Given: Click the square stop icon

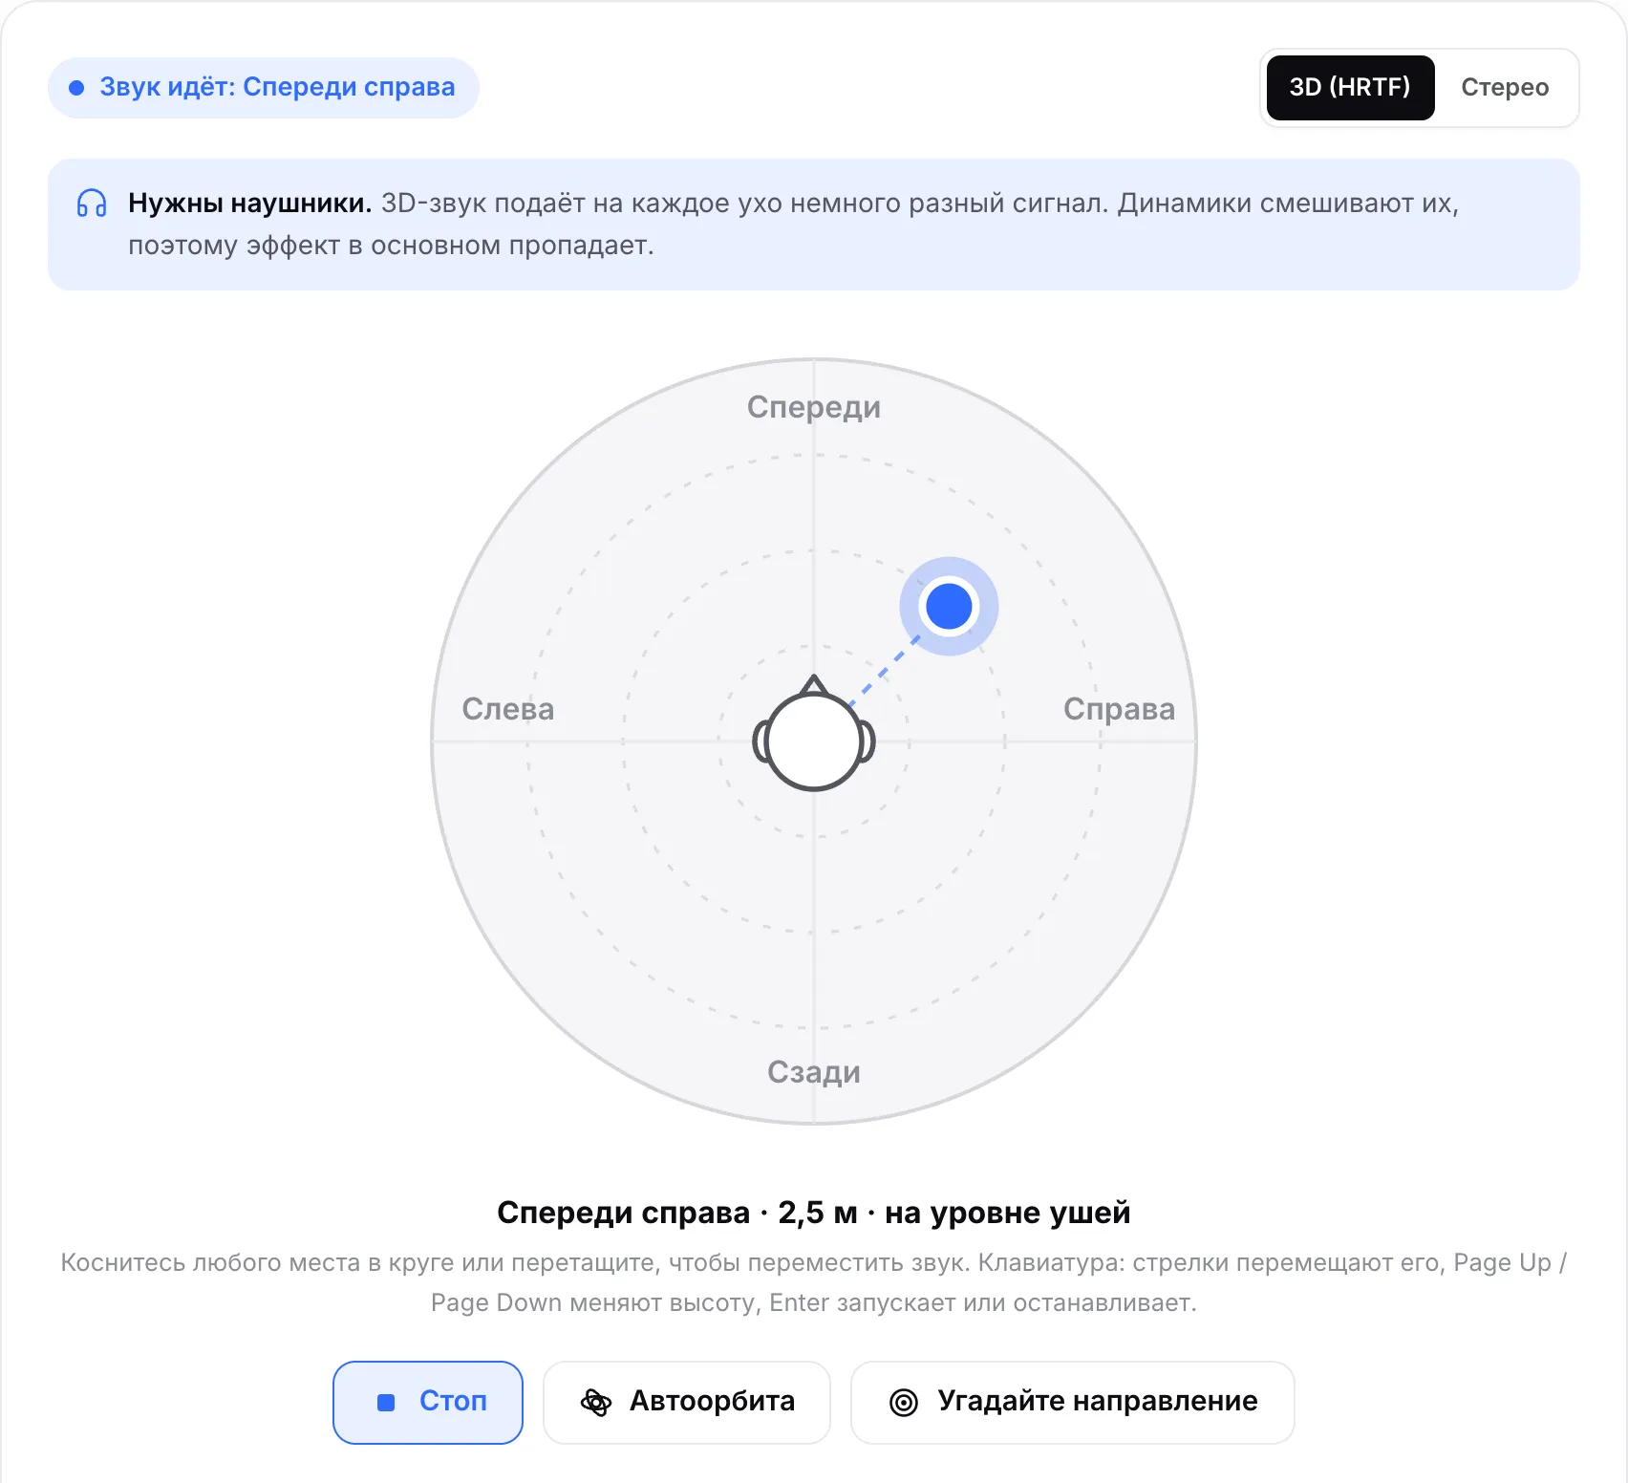Looking at the screenshot, I should (386, 1402).
